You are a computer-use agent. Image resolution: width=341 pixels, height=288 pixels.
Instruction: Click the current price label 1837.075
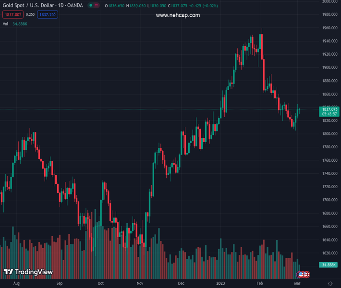(x=329, y=109)
